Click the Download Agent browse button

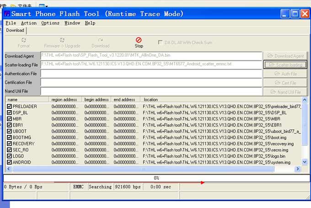point(285,56)
